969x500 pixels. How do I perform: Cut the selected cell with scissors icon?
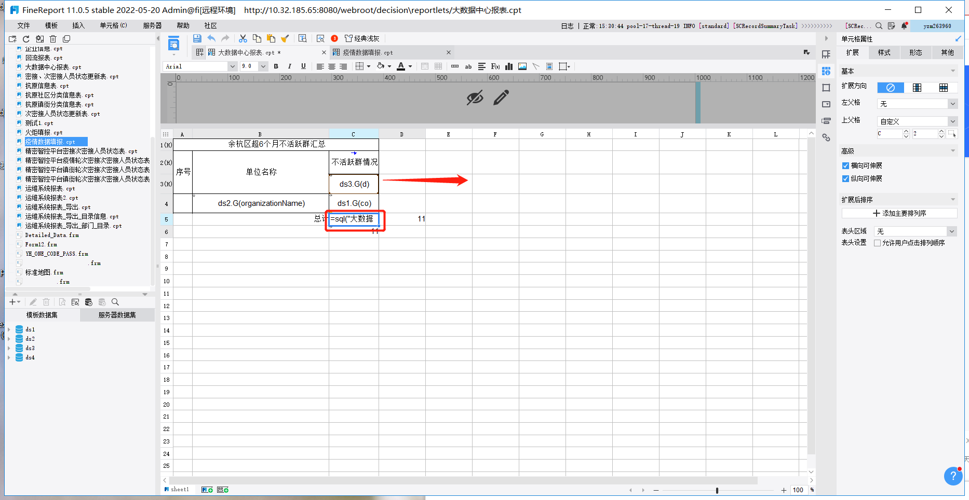(x=243, y=38)
